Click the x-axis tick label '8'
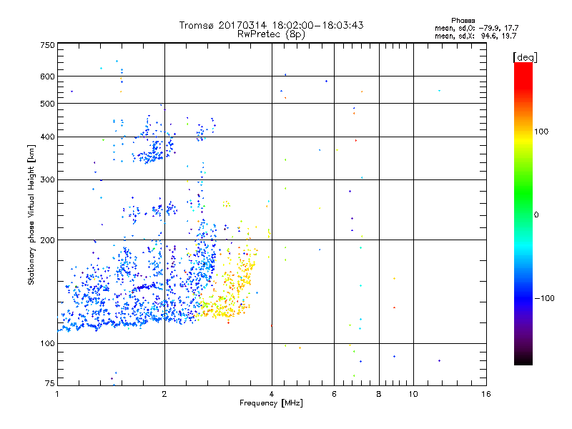The height and width of the screenshot is (429, 572). click(x=379, y=394)
